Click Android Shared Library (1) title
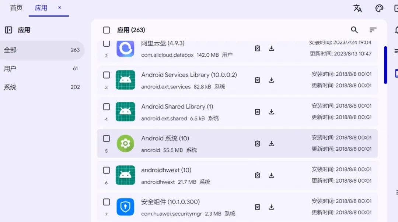 (x=177, y=107)
